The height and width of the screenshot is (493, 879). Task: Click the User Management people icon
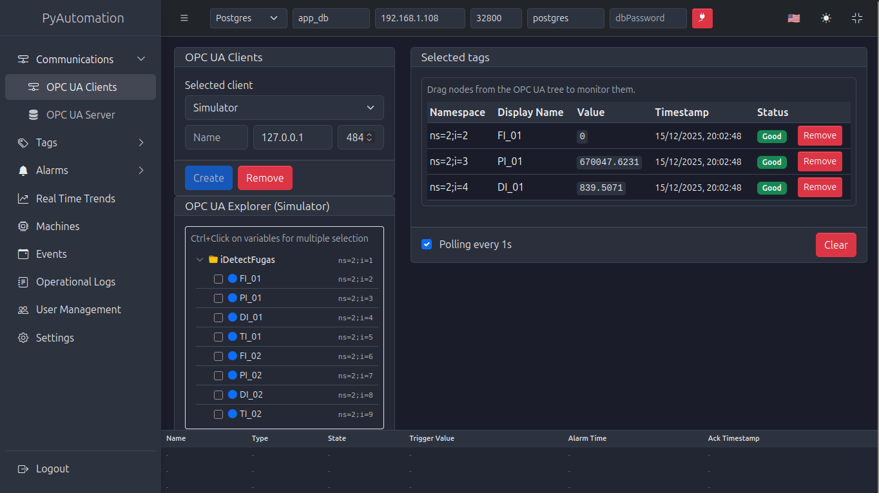coord(23,310)
